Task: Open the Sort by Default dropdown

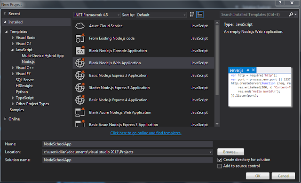Action: pos(161,15)
